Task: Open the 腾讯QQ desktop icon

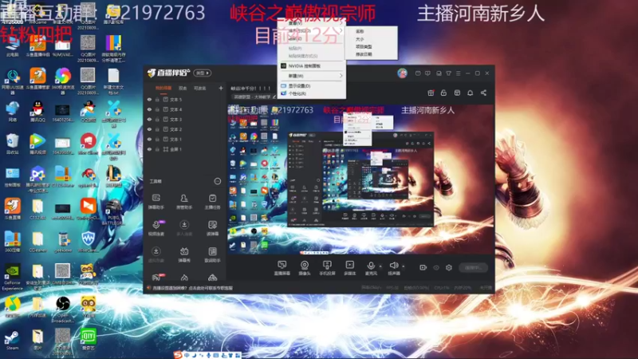Action: pos(37,112)
